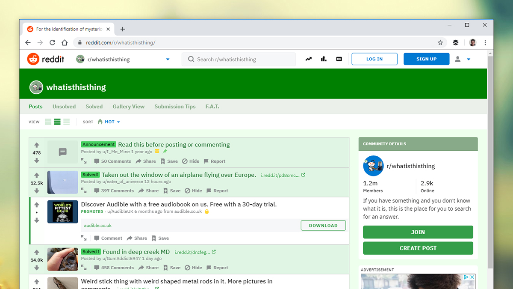Close the advertisement with the X icon
Screen dimensions: 513x289
tap(472, 277)
